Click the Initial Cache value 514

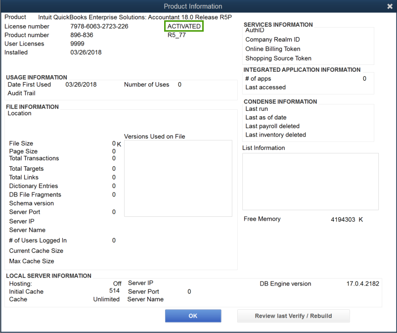(x=114, y=290)
